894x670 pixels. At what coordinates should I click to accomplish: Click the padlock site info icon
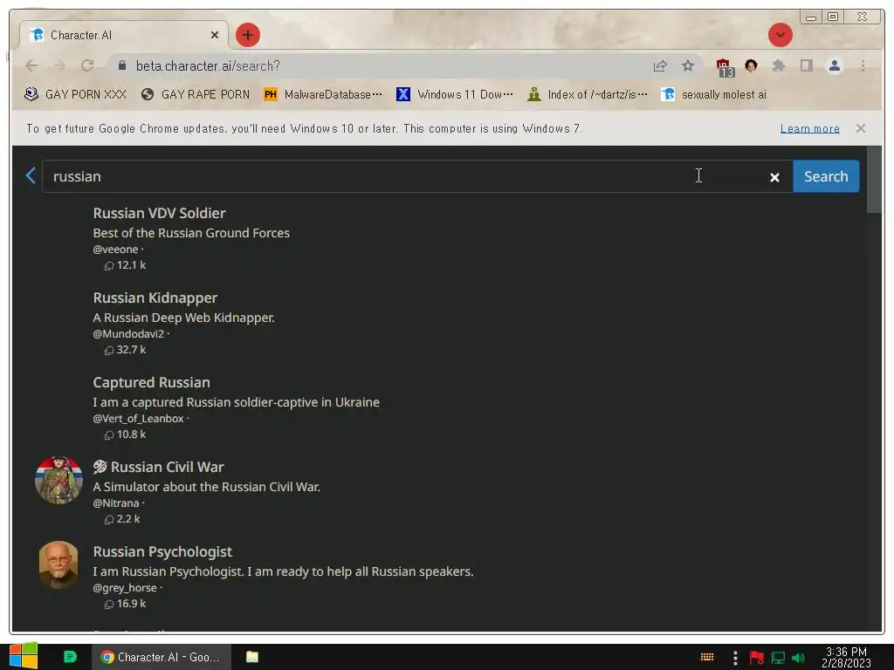click(122, 65)
